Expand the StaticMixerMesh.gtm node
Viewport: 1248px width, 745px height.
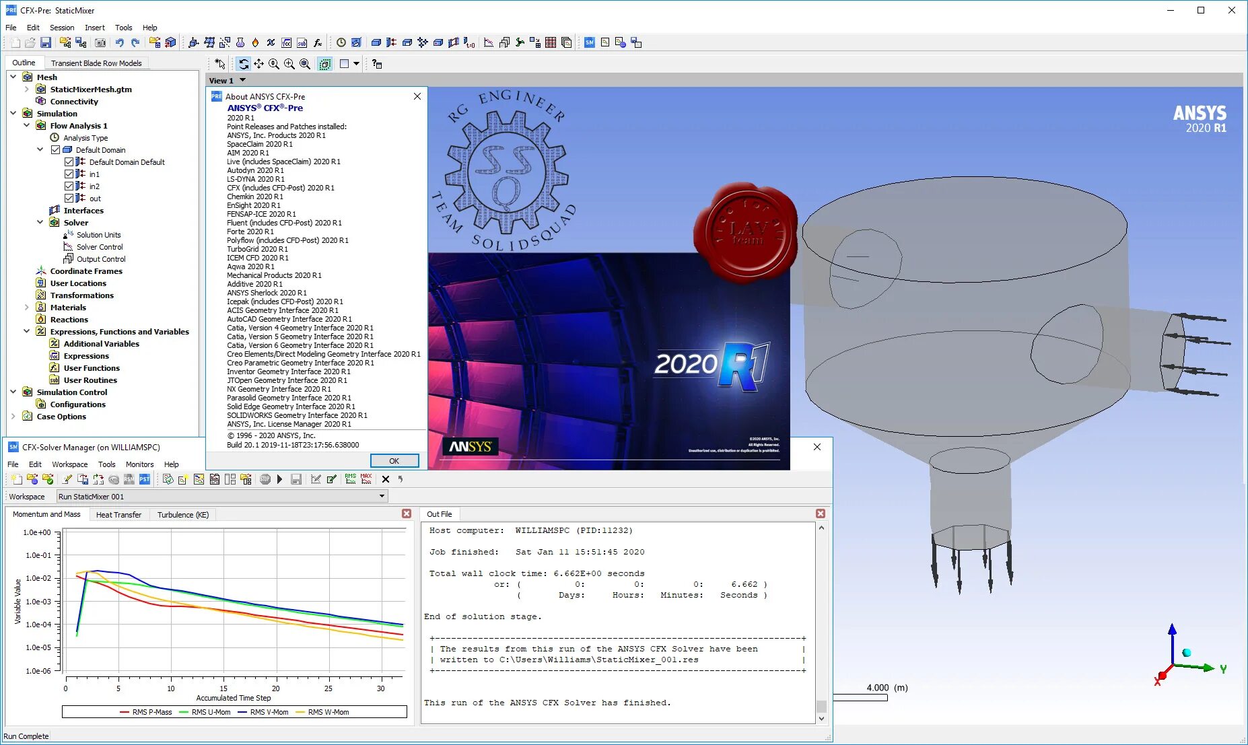pos(26,89)
